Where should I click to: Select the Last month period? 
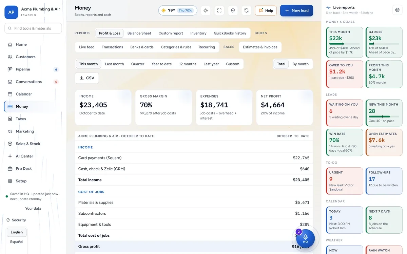[x=114, y=64]
